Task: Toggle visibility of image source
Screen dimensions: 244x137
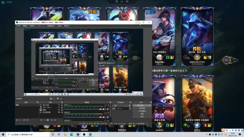Action: pos(59,110)
